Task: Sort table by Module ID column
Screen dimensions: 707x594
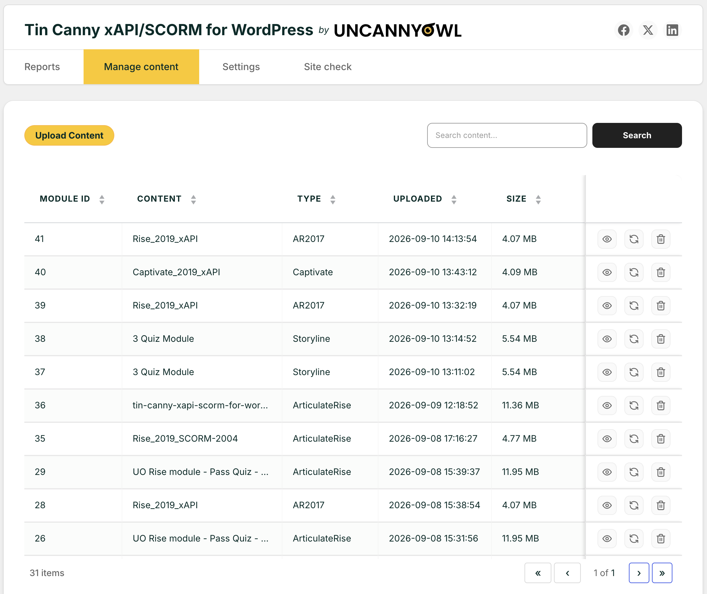Action: pos(72,199)
